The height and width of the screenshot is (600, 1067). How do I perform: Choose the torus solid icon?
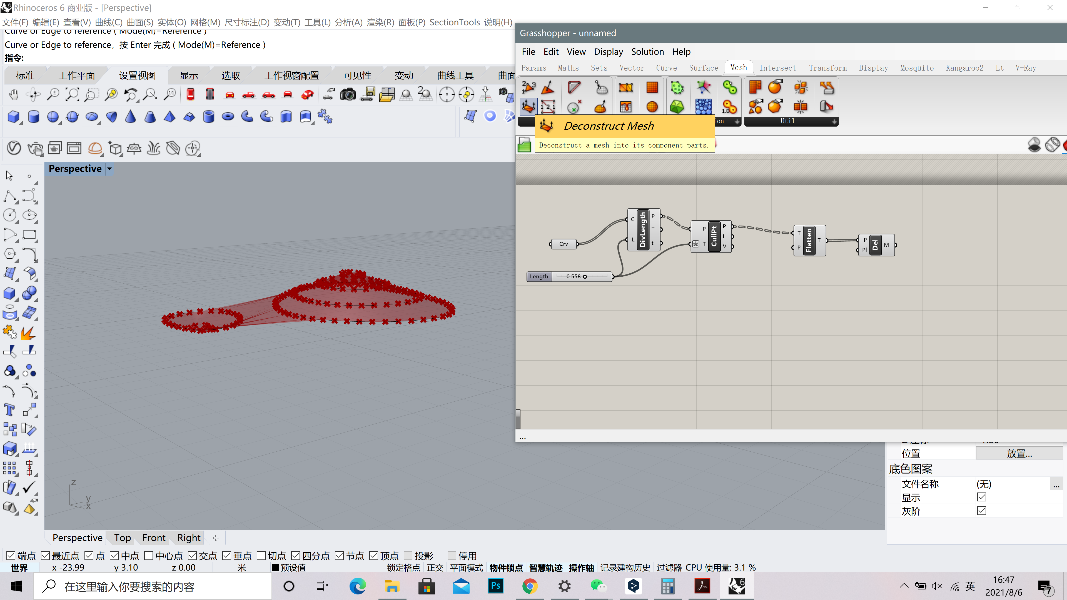click(x=228, y=117)
